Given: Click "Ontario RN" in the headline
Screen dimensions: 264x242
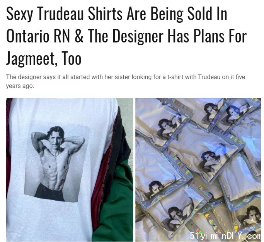Looking at the screenshot, I should point(38,36).
